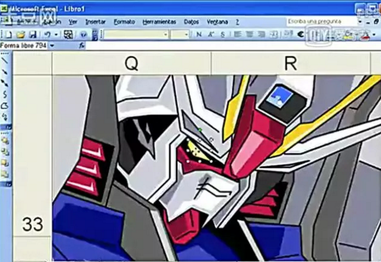Open the Ventana menu
Image resolution: width=381 pixels, height=262 pixels.
pos(217,22)
